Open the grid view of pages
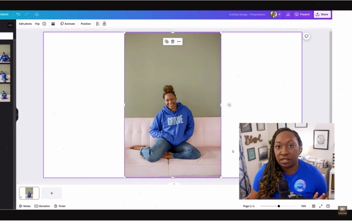352x221 pixels. 314,206
